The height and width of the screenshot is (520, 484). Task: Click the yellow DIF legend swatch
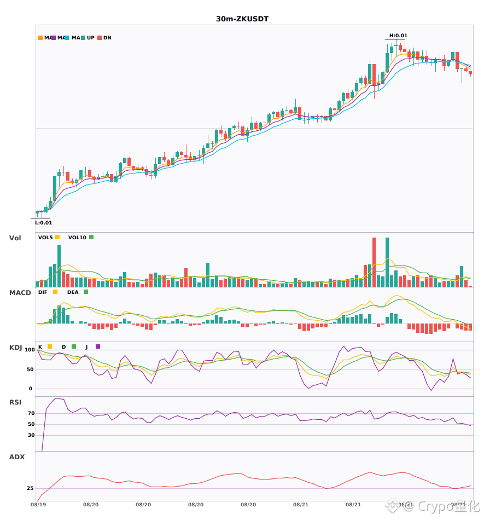[55, 292]
